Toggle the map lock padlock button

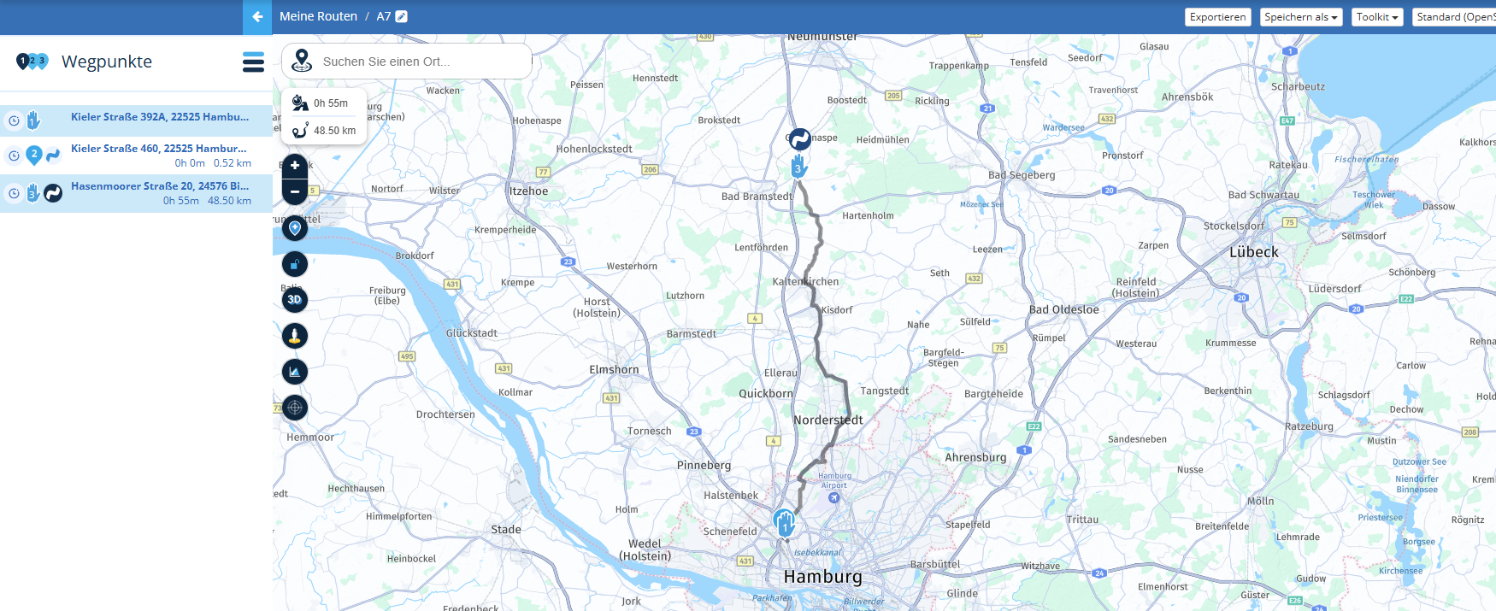coord(295,264)
